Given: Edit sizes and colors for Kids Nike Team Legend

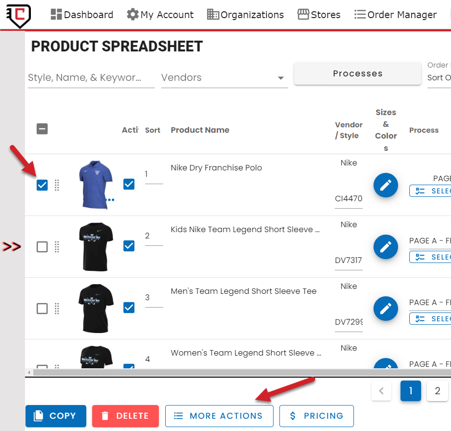Looking at the screenshot, I should [386, 247].
